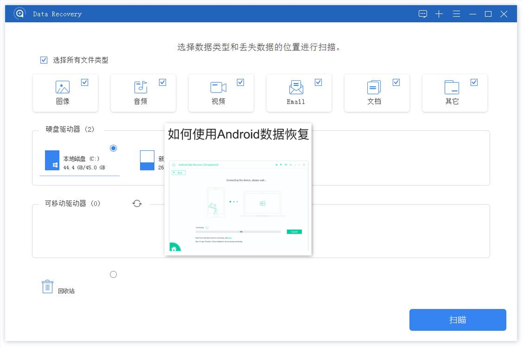Open the hamburger menu icon
This screenshot has width=523, height=347.
click(456, 14)
